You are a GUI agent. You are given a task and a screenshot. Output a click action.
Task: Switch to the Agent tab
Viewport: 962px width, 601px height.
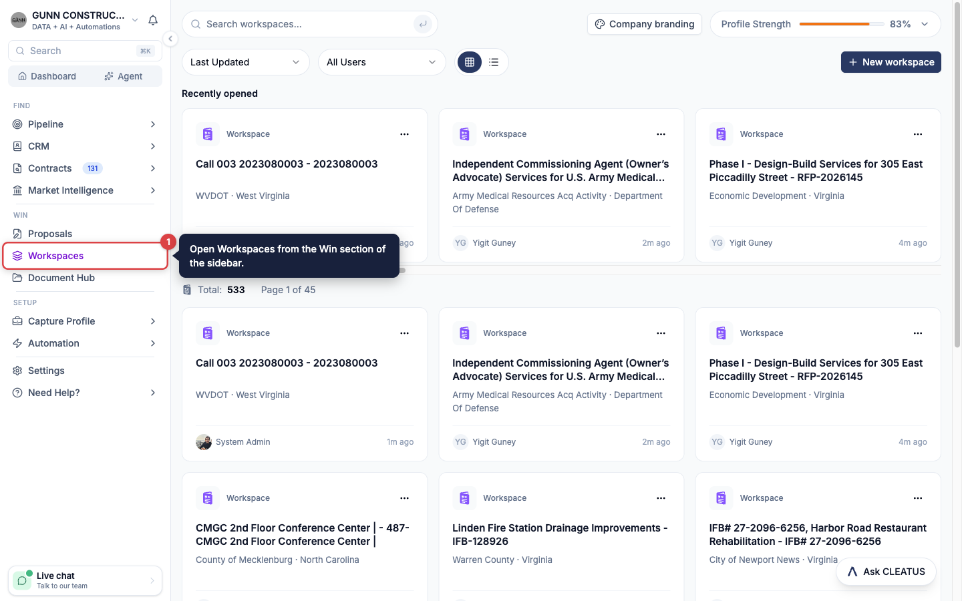[x=124, y=76]
